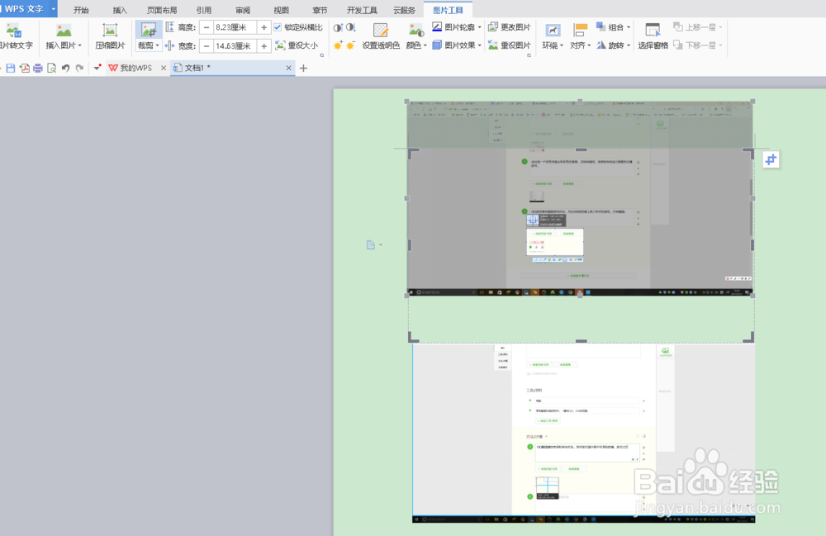
Task: Click plus icon to open new tab
Action: tap(303, 68)
